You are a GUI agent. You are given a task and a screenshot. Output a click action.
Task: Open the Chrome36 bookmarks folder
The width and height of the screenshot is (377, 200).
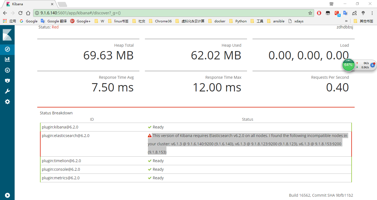[160, 21]
